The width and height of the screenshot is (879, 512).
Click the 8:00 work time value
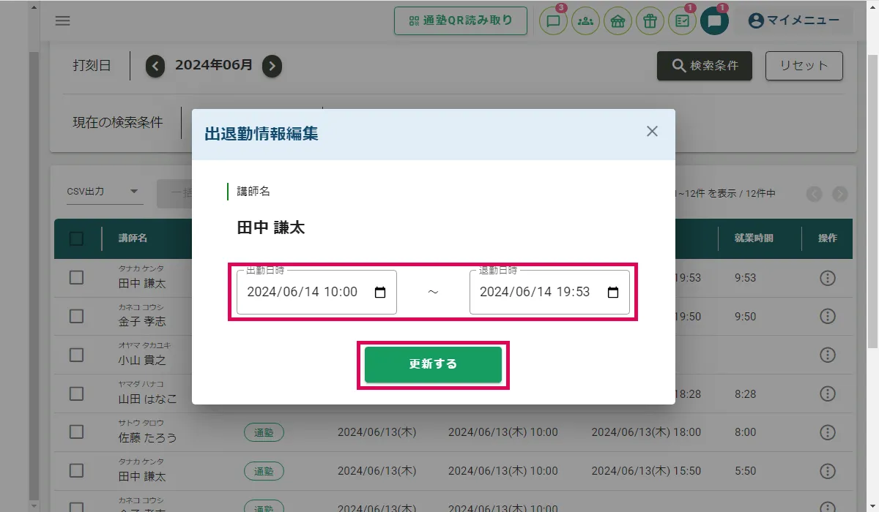click(745, 432)
